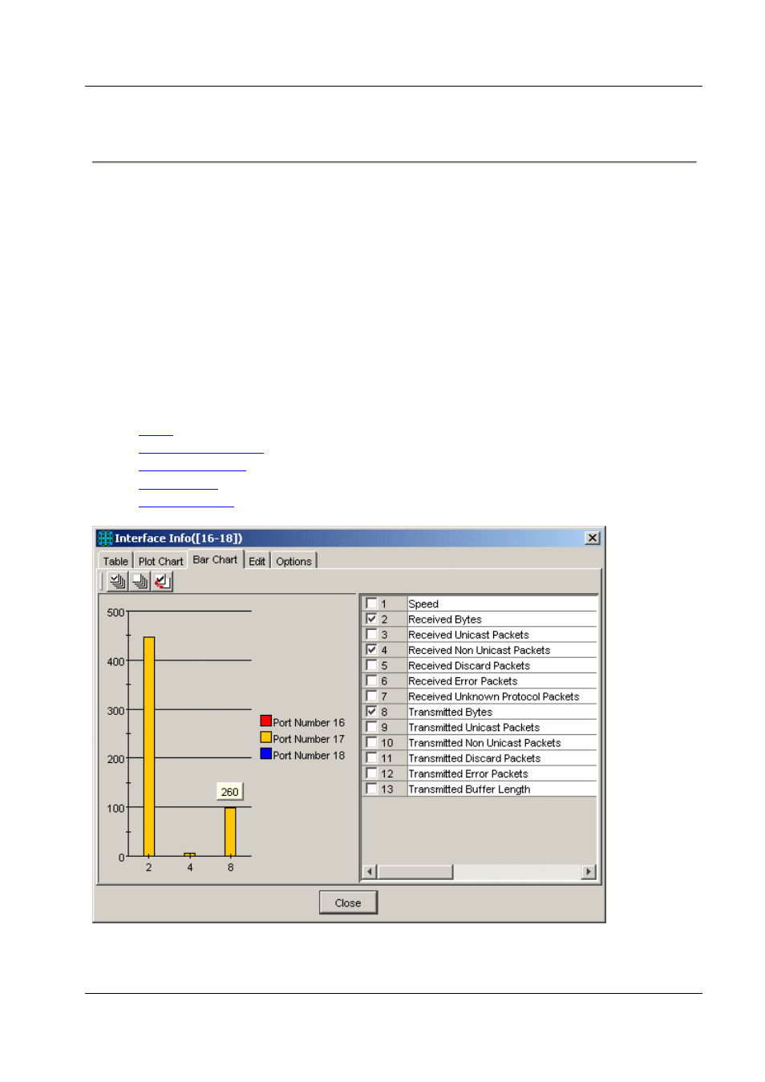Select 'Transmitted Bytes' label
Viewport: 765px width, 1082px height.
coord(450,712)
